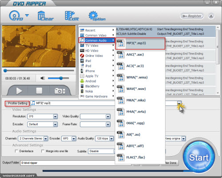Viewport: 222px width, 178px height.
Task: Choose the M4A(*.m4a) format icon
Action: coord(120,112)
